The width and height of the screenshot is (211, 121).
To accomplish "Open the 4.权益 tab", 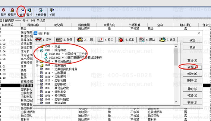I will coord(105,40).
